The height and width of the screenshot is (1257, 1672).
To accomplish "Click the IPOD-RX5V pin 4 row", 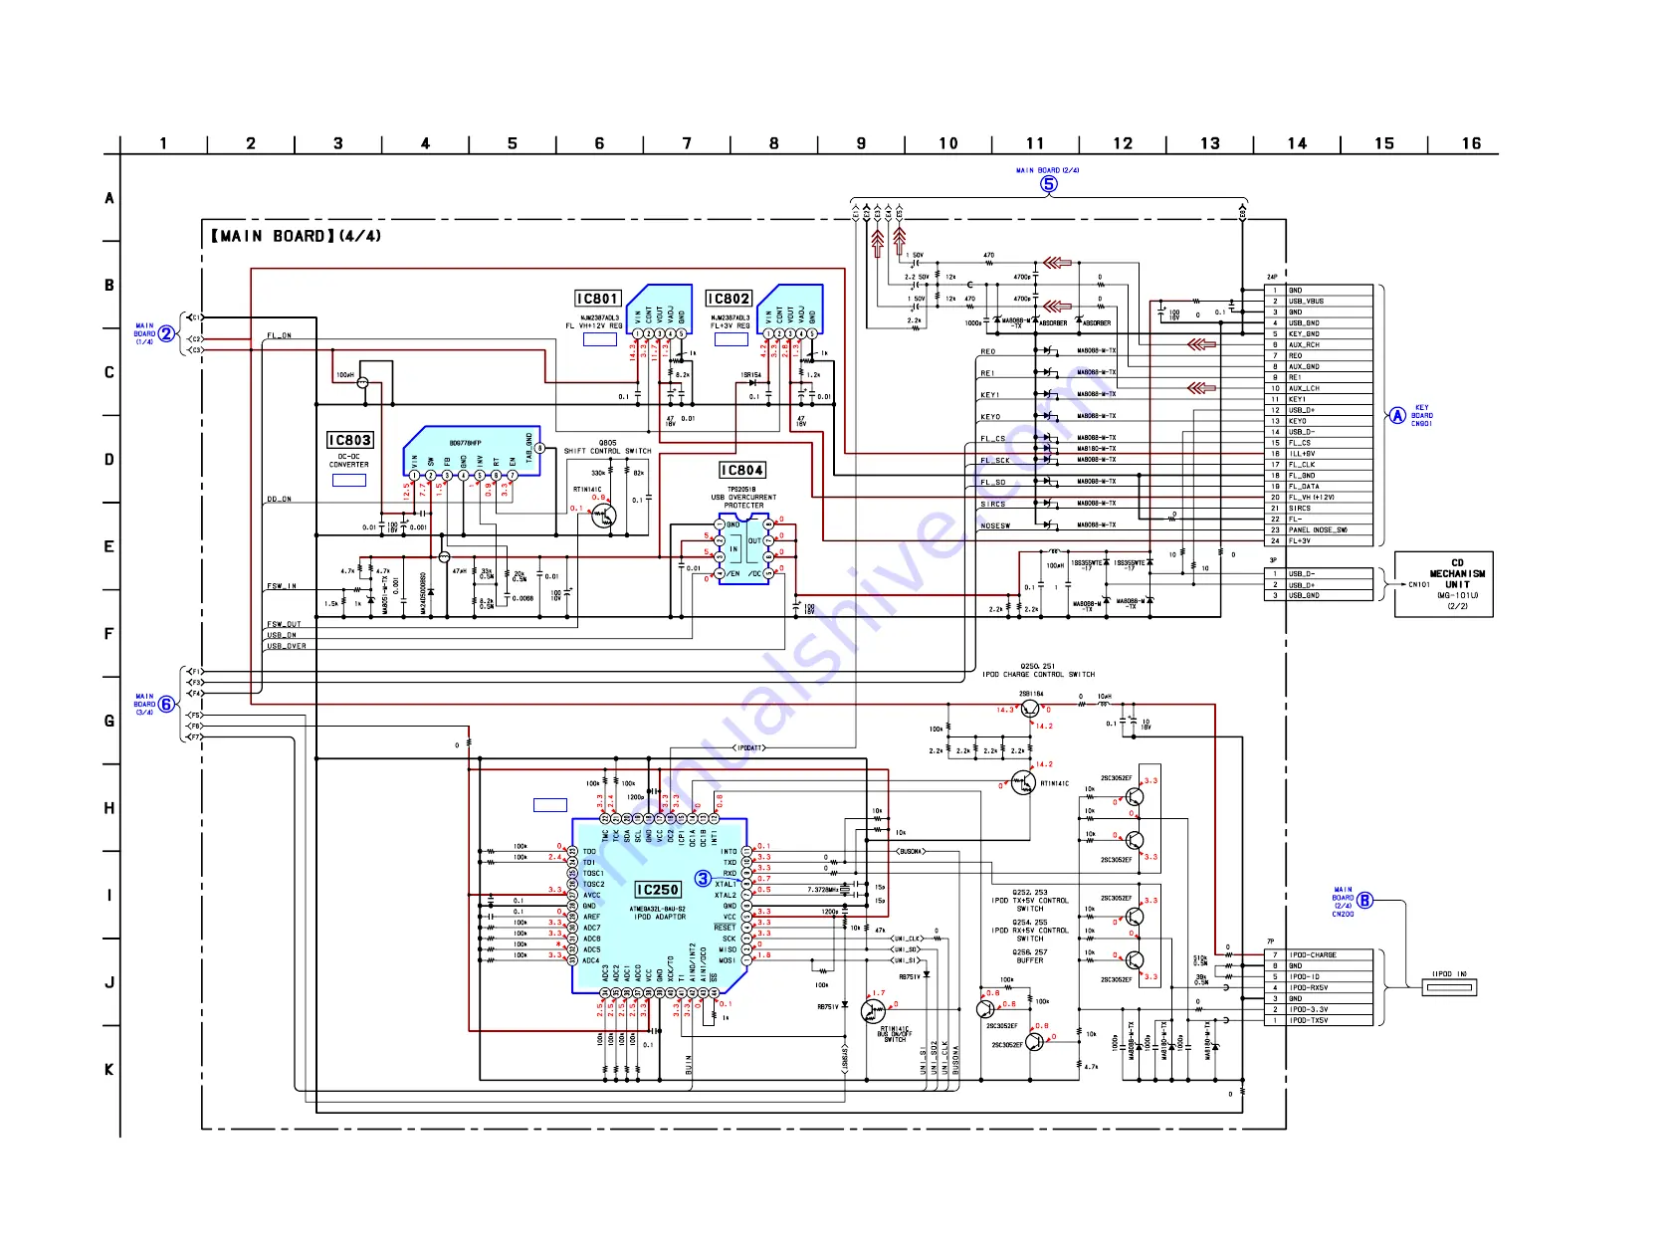I will (1319, 988).
